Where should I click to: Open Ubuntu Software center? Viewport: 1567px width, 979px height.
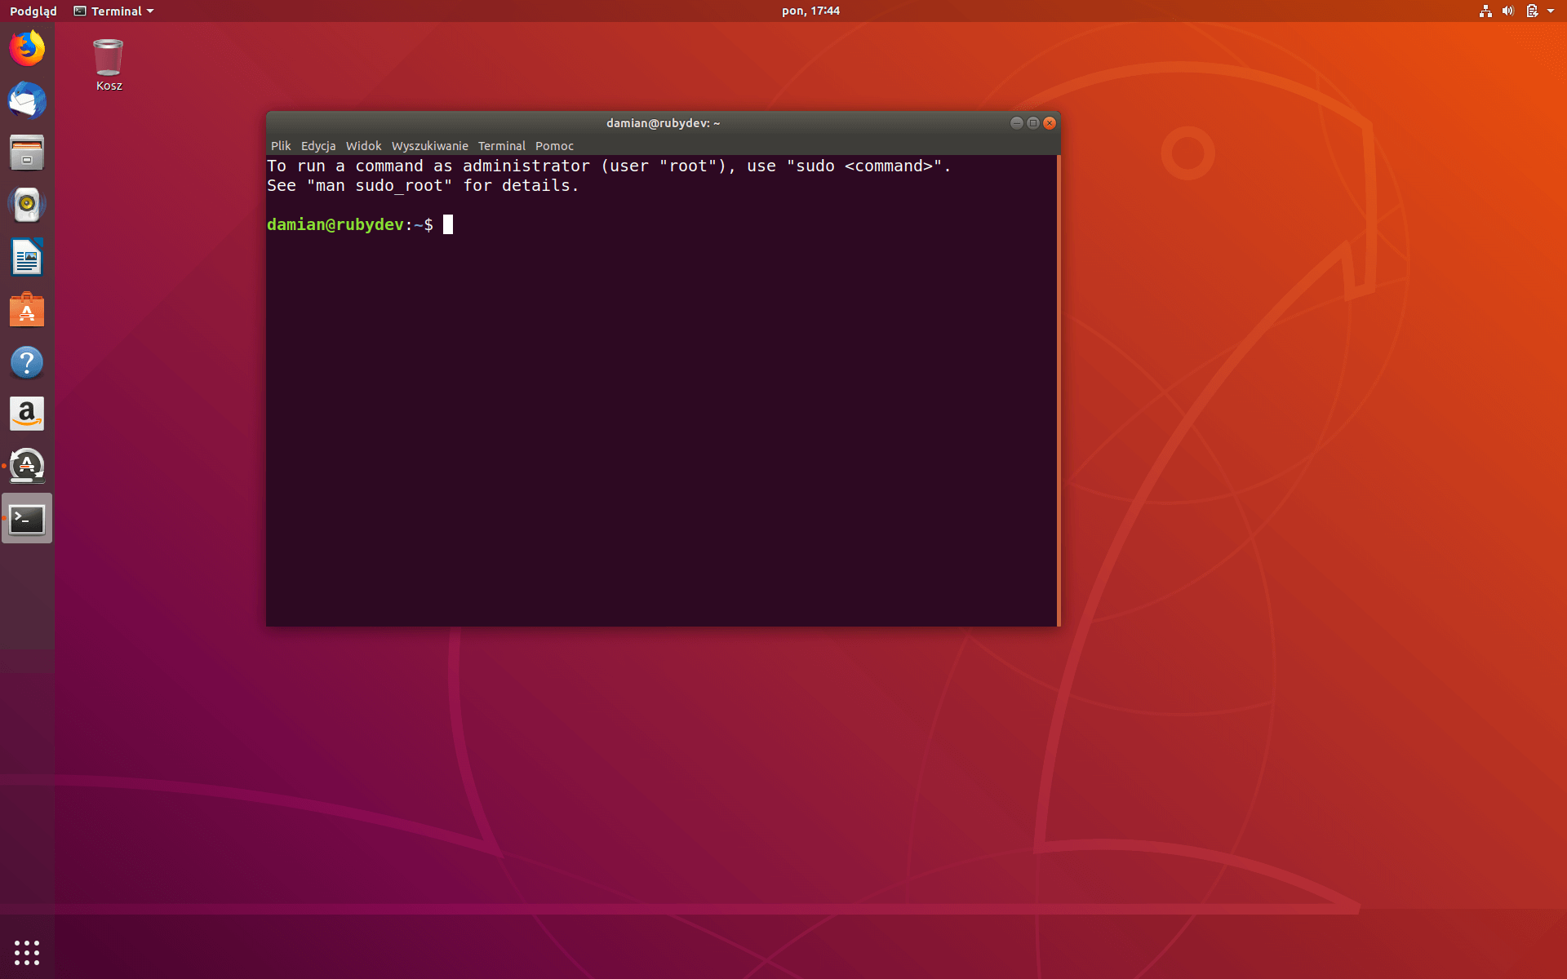point(27,310)
